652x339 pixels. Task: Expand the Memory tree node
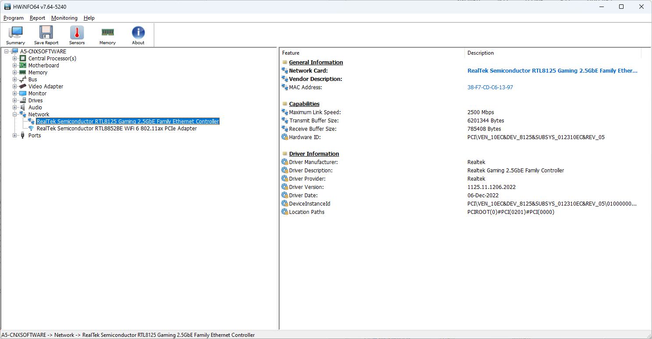click(x=14, y=72)
